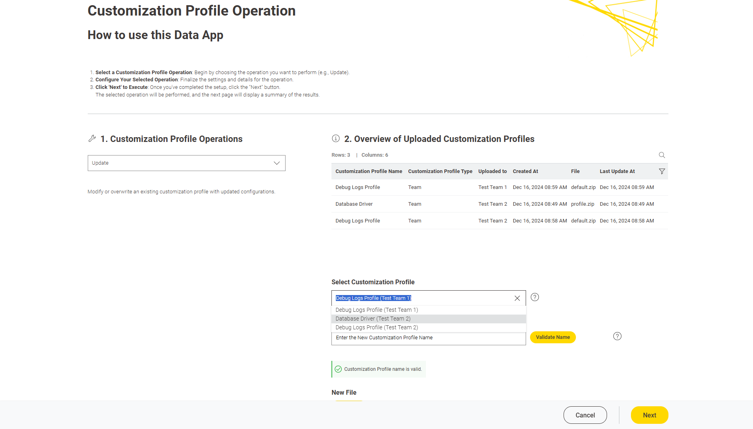Click green checkmark icon in validation message
This screenshot has height=429, width=753.
338,369
